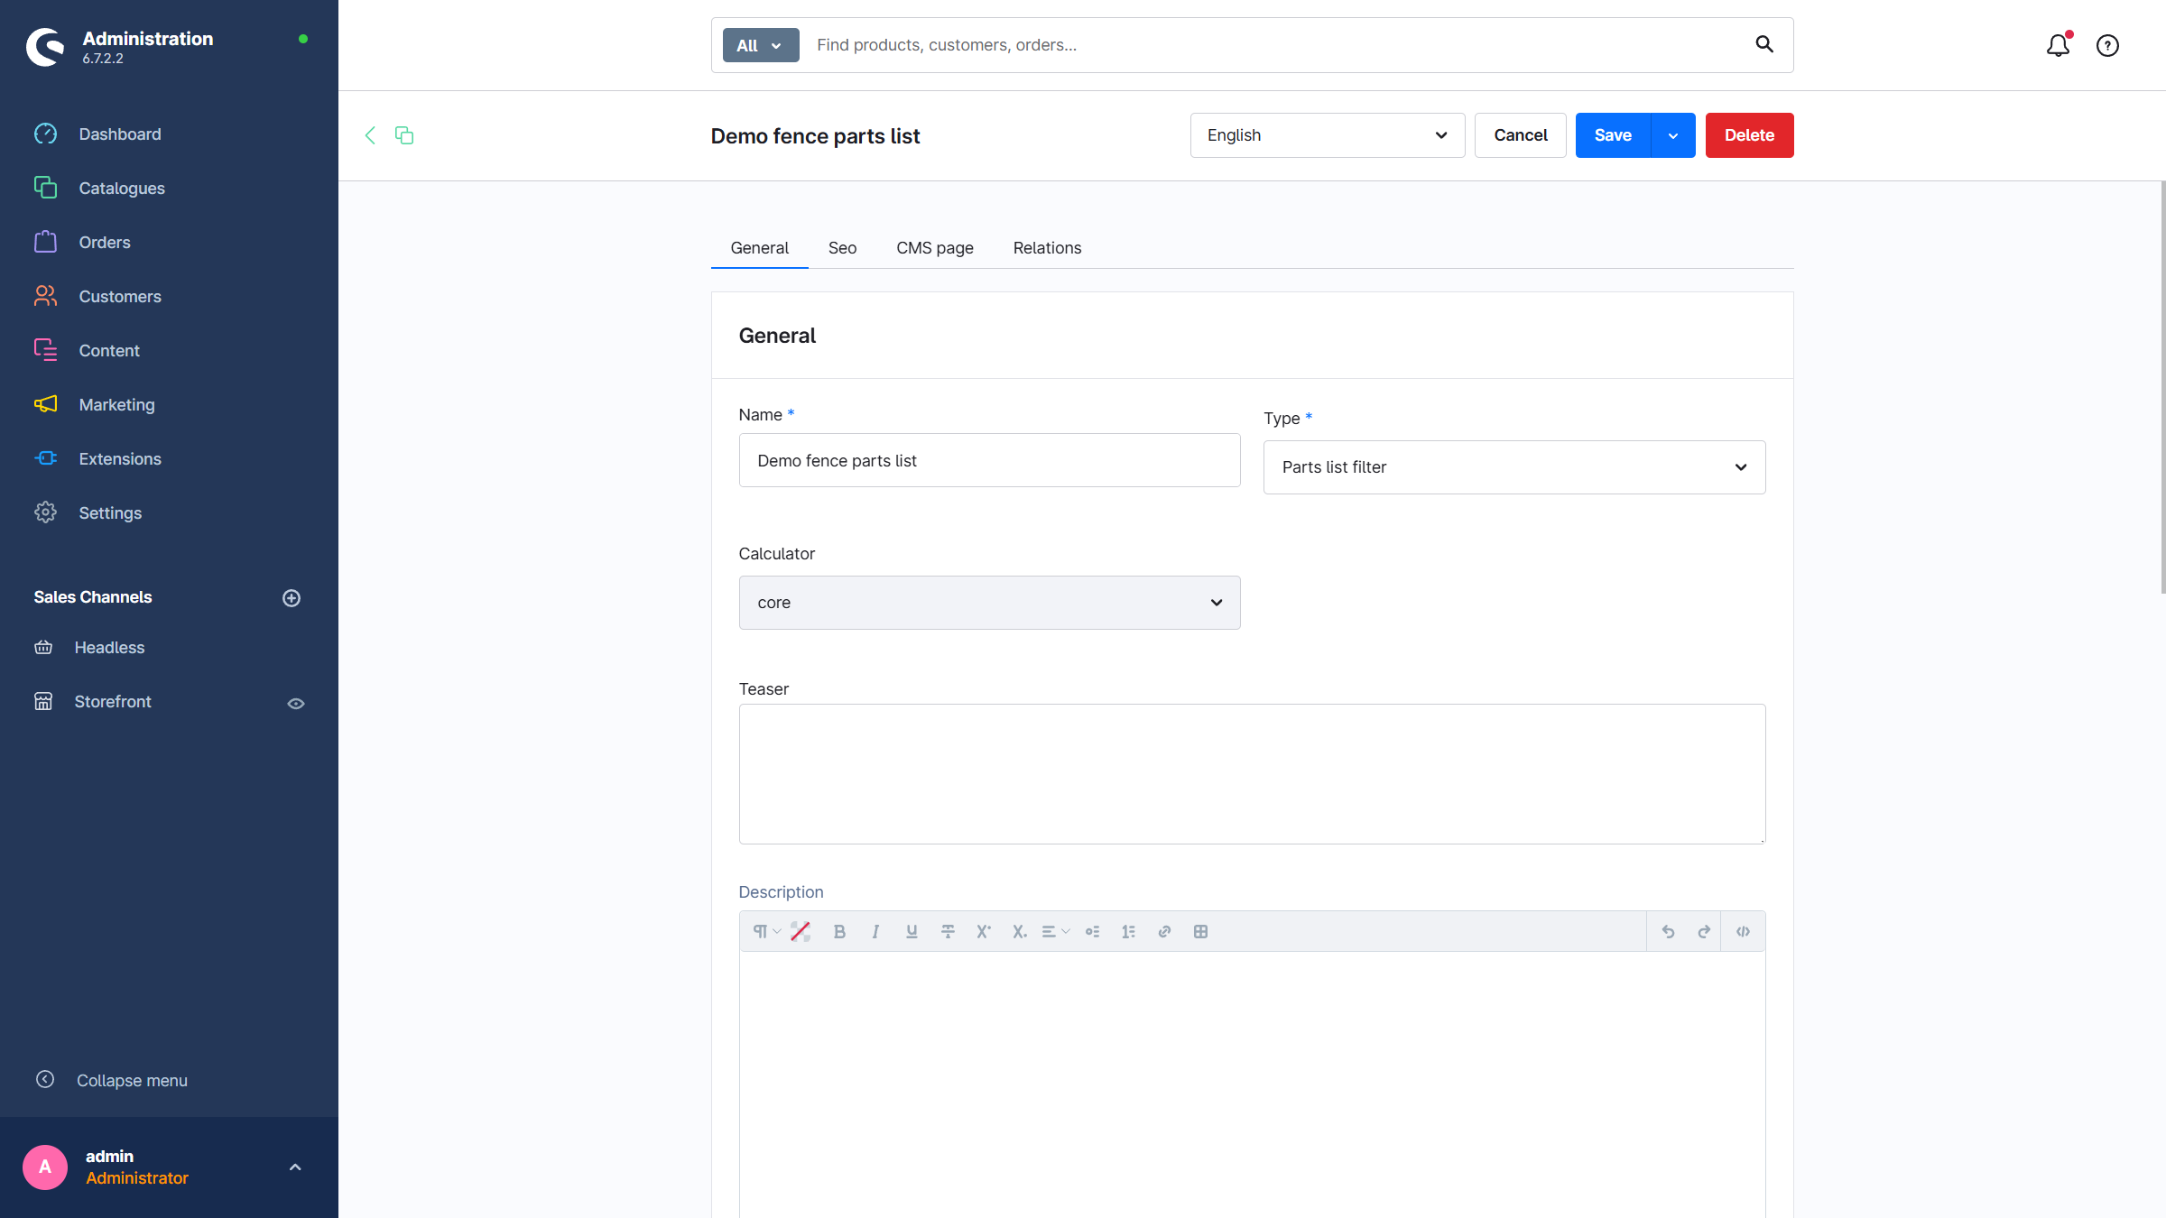2166x1218 pixels.
Task: Open the English language dropdown
Action: pyautogui.click(x=1327, y=135)
